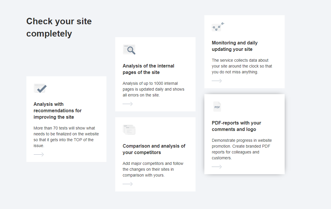Click the 'Check your site completely' heading
The width and height of the screenshot is (331, 209).
click(59, 27)
